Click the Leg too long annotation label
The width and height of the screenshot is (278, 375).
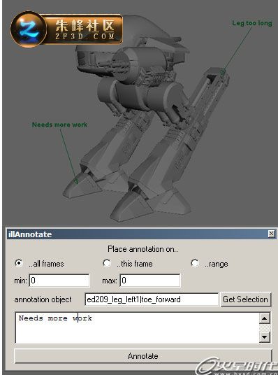click(251, 23)
